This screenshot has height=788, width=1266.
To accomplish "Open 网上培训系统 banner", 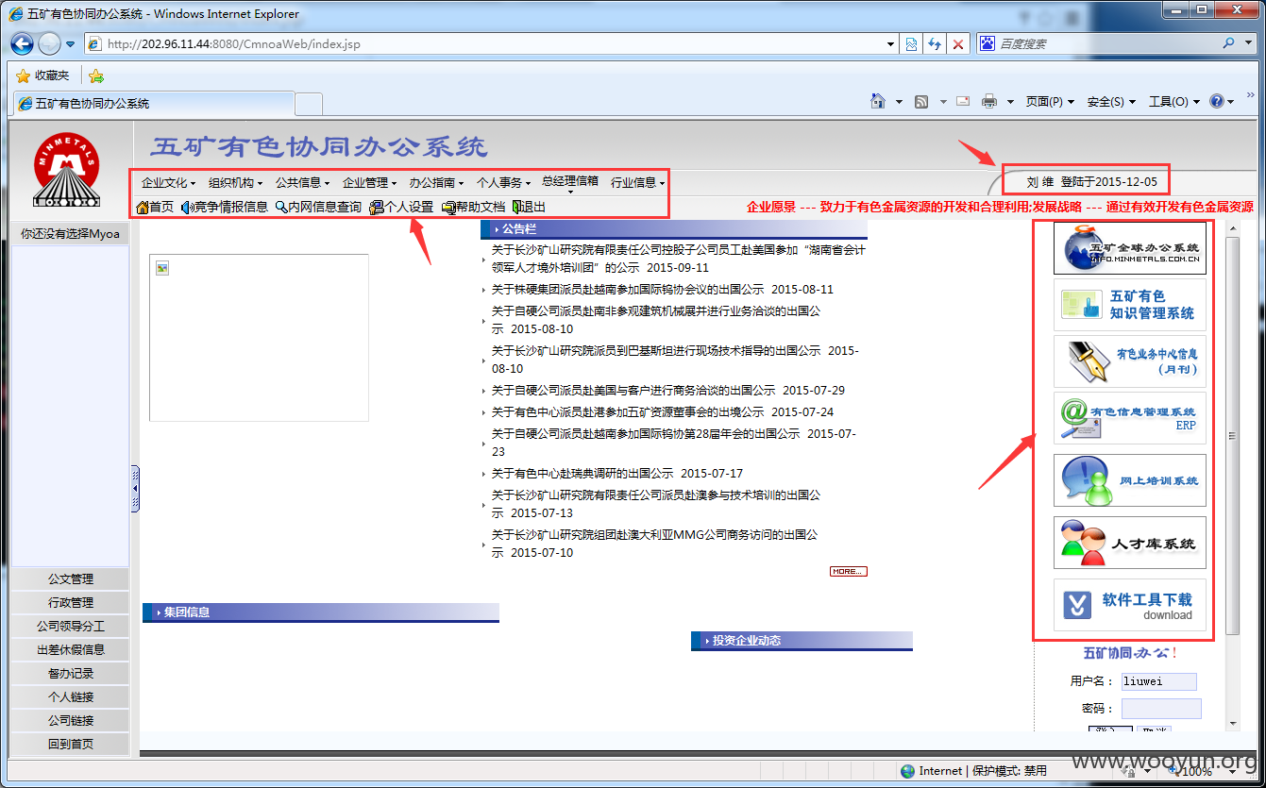I will (x=1130, y=480).
